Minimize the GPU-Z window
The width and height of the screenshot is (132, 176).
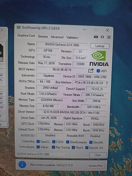tap(85, 29)
